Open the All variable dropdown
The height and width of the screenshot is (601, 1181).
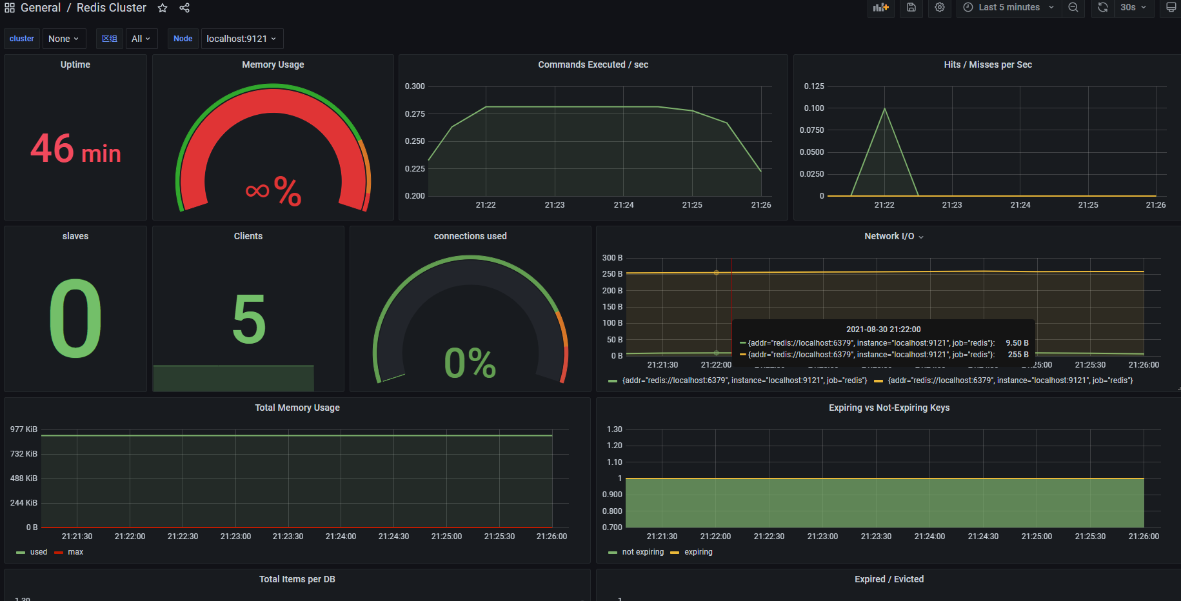pyautogui.click(x=141, y=39)
